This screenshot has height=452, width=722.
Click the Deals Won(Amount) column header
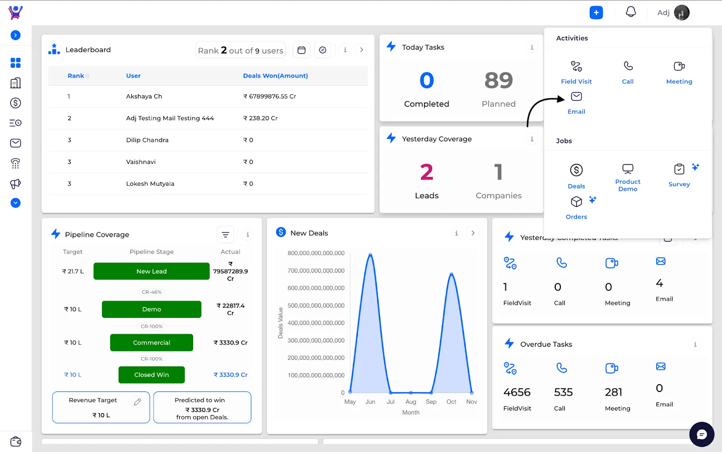[275, 76]
